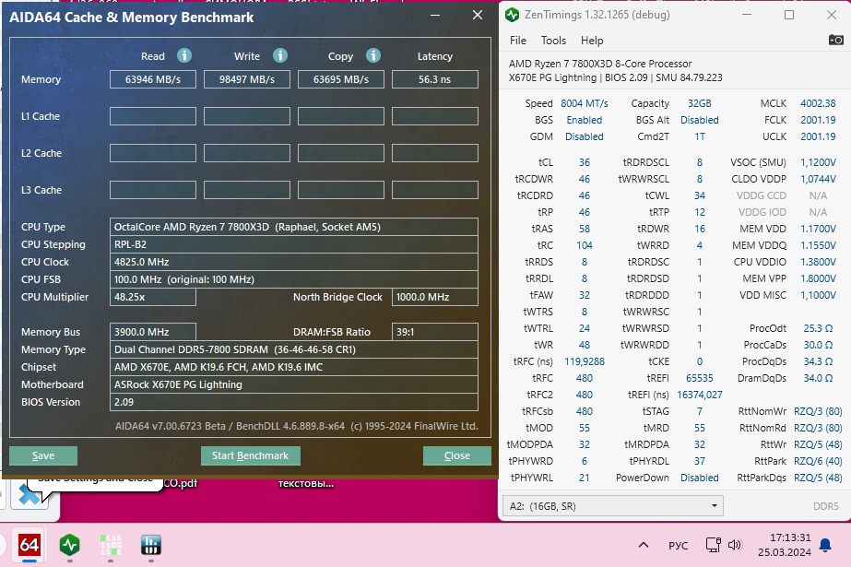Click the tRC 104 value
Image resolution: width=851 pixels, height=567 pixels.
click(x=585, y=245)
